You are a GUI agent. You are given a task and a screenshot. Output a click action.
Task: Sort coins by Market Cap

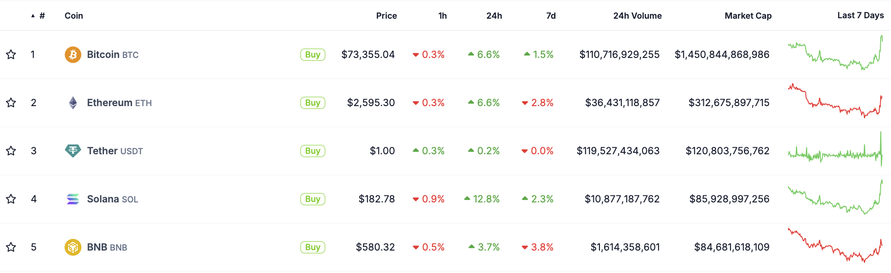coord(748,15)
